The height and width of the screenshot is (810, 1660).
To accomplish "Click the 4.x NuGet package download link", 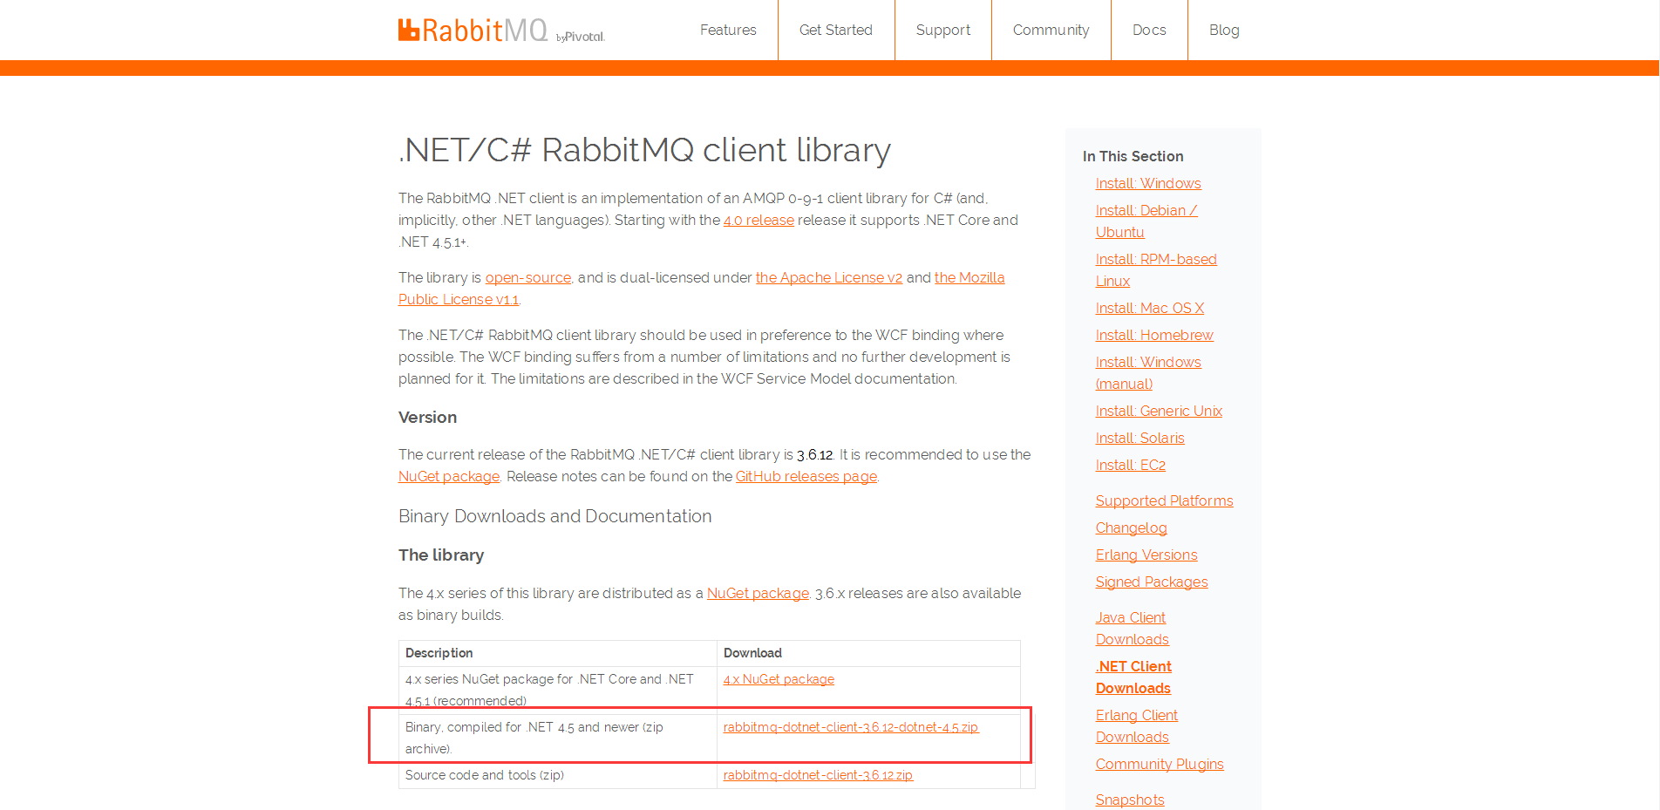I will point(779,679).
